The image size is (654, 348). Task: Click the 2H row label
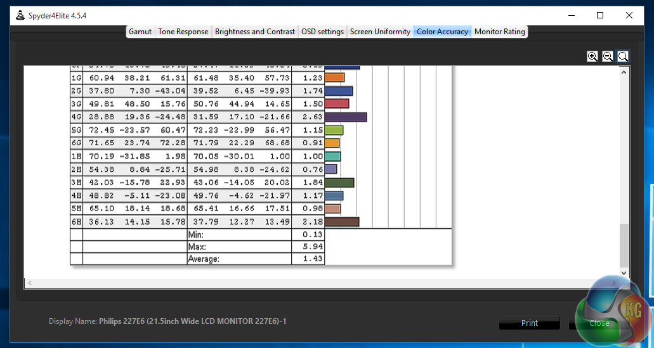pyautogui.click(x=76, y=169)
